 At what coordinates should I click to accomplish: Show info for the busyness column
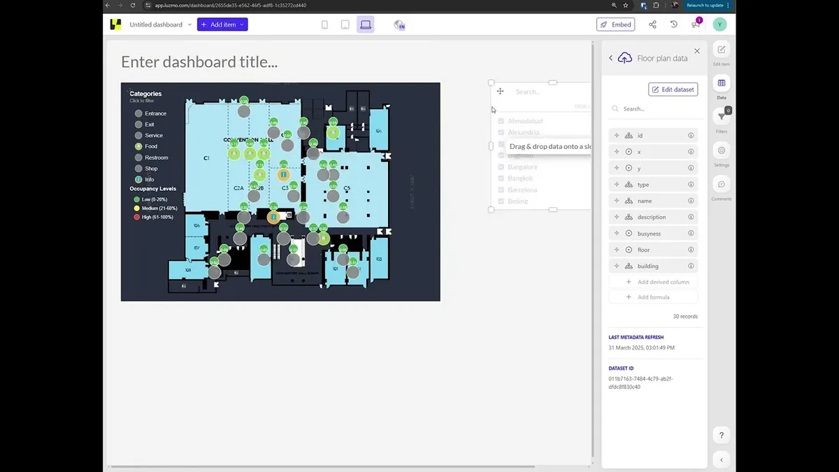691,234
